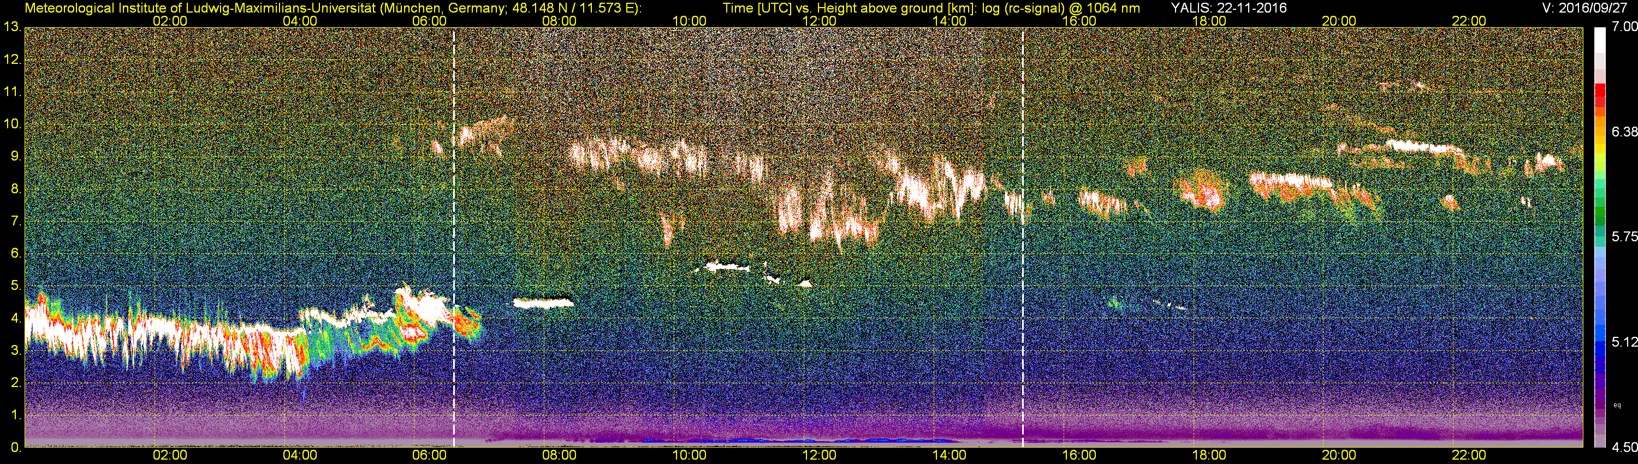Click the green segment of color bar

point(1600,219)
